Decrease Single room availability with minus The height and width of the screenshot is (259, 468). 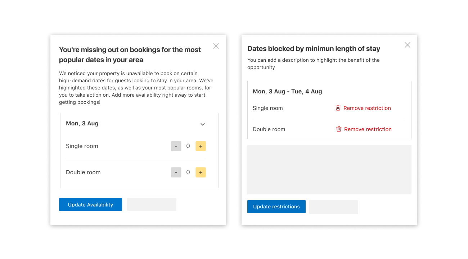coord(176,146)
